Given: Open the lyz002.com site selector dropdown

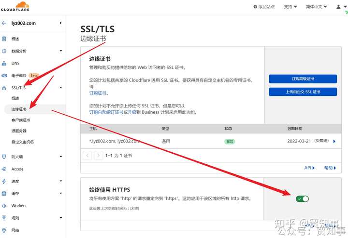Looking at the screenshot, I should click(x=60, y=23).
